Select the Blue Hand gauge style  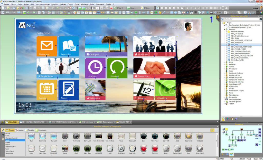tap(43, 136)
